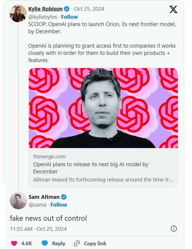Click the Copy link text
The height and width of the screenshot is (249, 192).
coord(95,243)
